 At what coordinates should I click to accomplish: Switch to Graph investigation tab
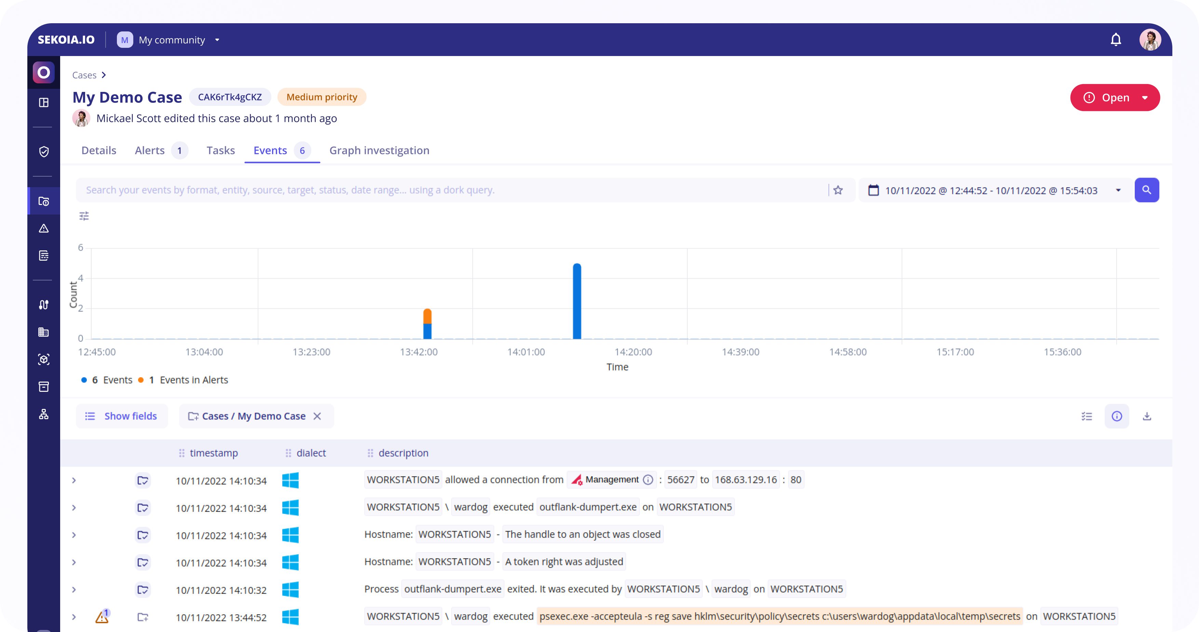tap(379, 150)
